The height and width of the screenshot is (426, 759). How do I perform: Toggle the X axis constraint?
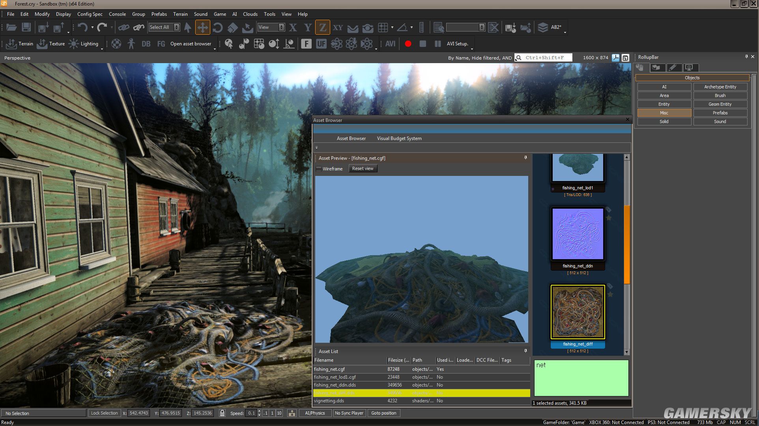point(293,27)
